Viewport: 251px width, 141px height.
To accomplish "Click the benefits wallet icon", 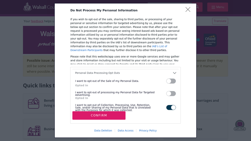I will (x=33, y=103).
